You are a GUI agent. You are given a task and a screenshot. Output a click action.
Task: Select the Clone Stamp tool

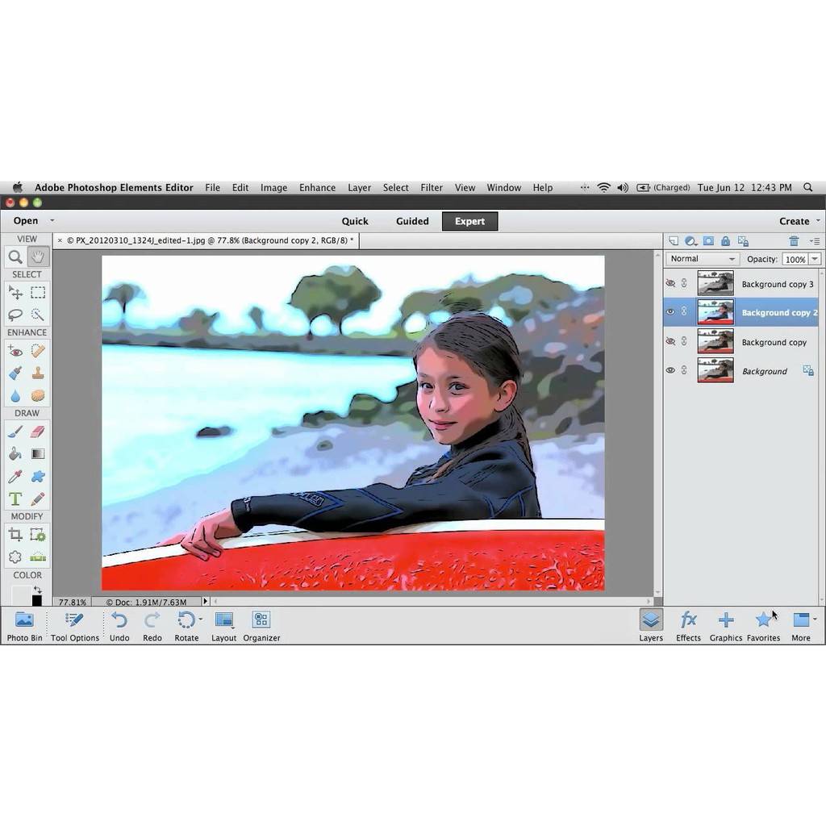point(38,373)
